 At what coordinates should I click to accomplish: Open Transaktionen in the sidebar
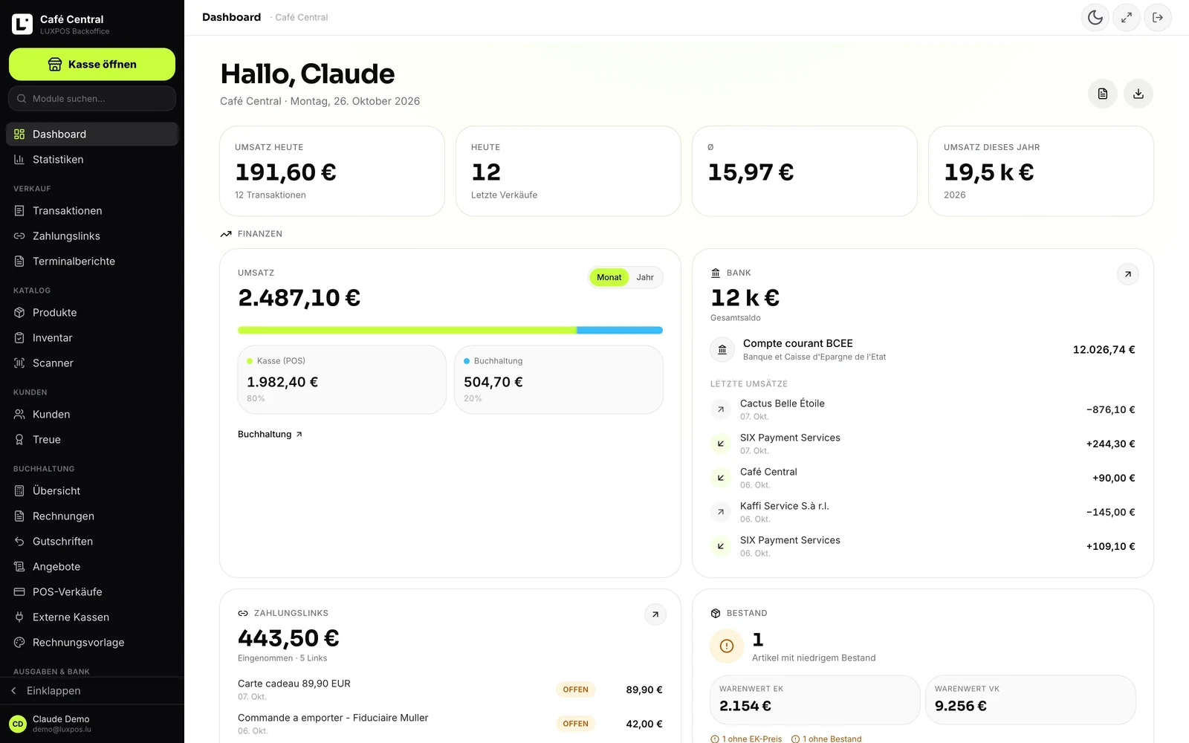[x=92, y=211]
